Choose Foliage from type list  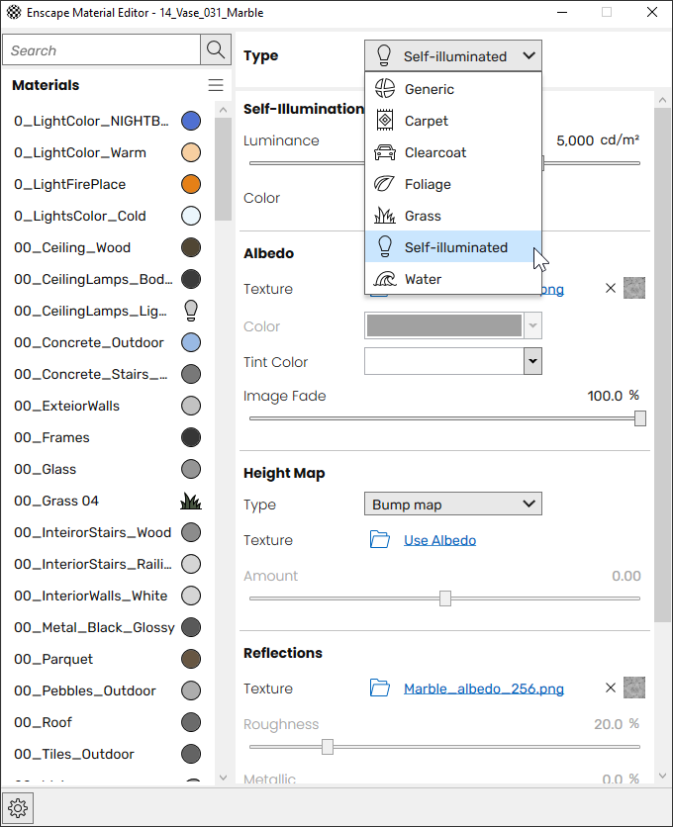pos(453,184)
